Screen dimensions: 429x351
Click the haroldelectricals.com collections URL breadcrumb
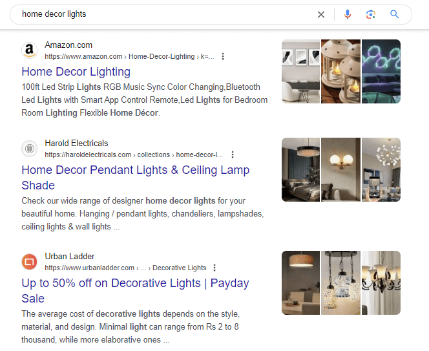134,154
